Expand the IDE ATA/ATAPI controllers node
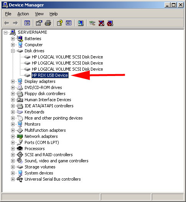The height and width of the screenshot is (202, 186). click(13, 106)
